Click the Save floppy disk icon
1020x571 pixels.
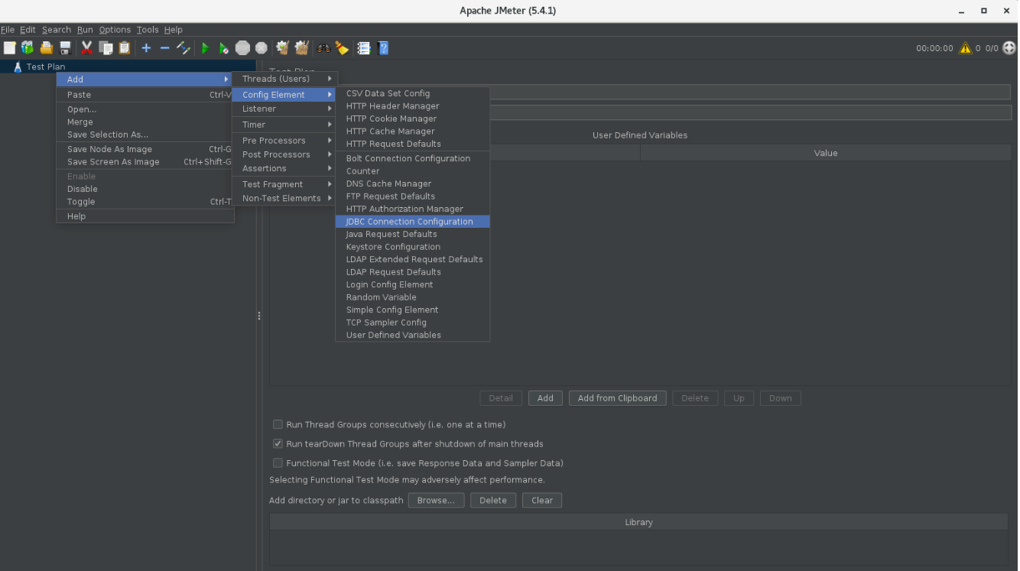(x=65, y=48)
